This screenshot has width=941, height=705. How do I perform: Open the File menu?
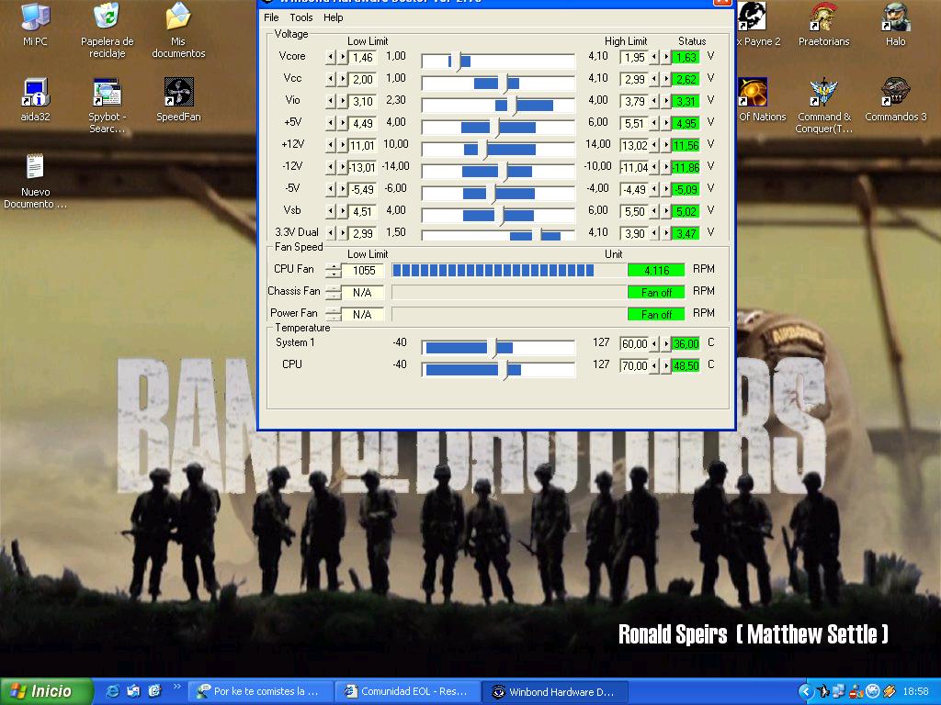(271, 17)
